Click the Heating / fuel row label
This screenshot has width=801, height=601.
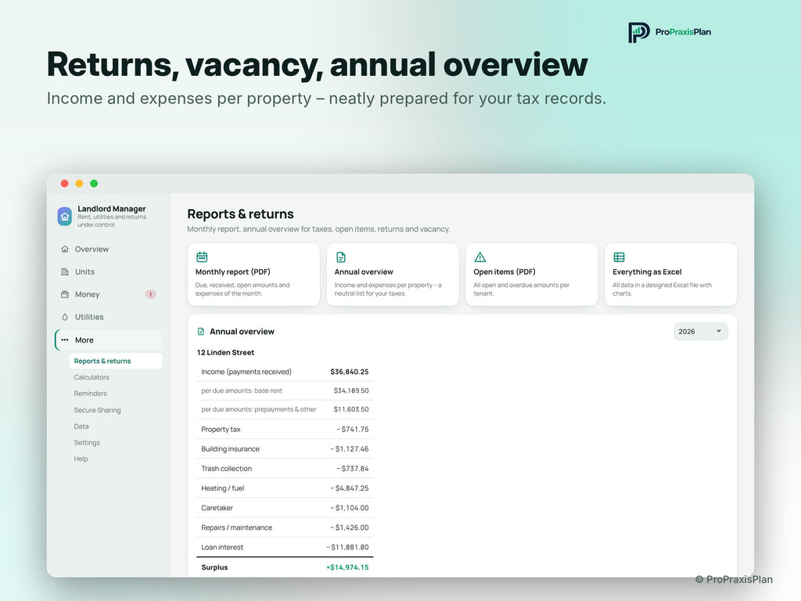tap(223, 488)
